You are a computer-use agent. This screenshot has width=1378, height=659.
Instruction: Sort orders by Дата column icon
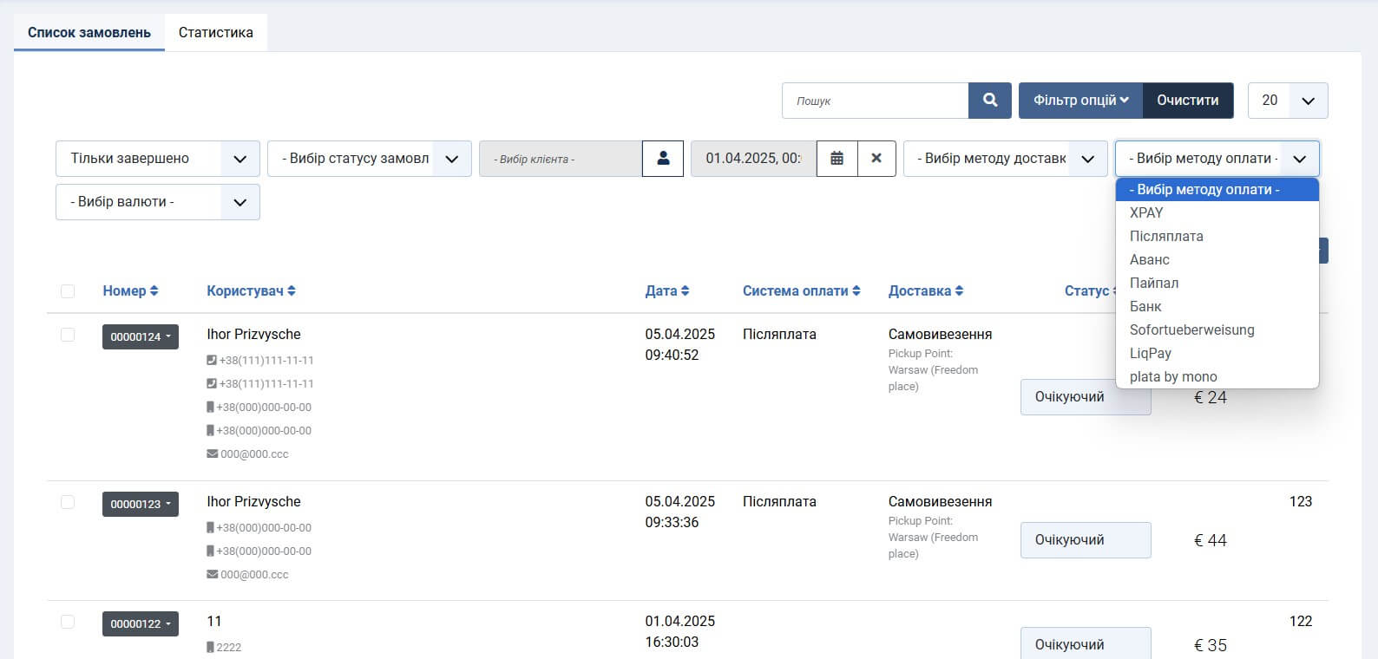click(685, 291)
